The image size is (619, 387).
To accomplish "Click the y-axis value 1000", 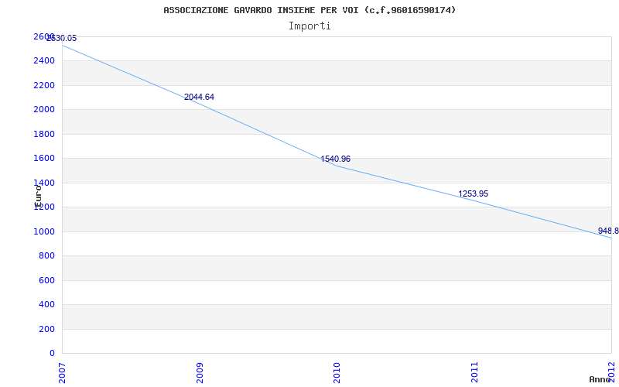I will pos(44,231).
